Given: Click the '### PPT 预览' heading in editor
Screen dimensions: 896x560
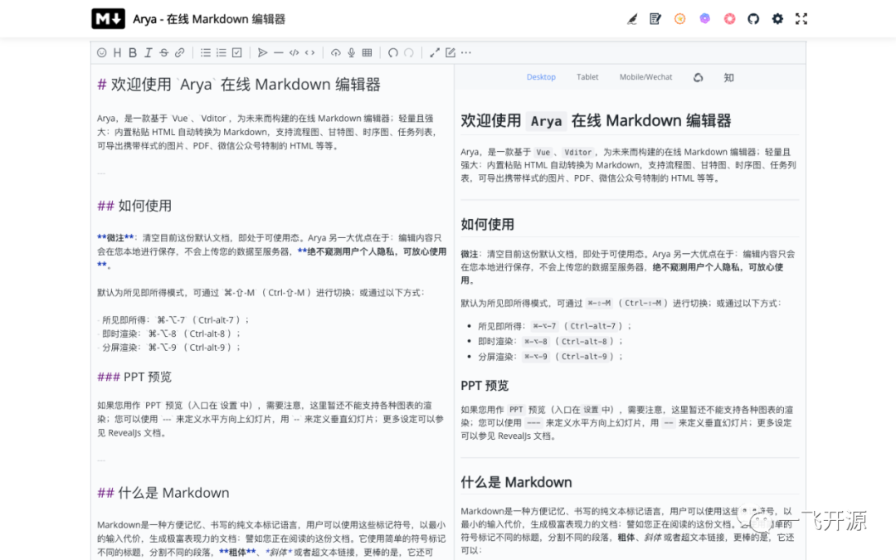Looking at the screenshot, I should coord(134,377).
